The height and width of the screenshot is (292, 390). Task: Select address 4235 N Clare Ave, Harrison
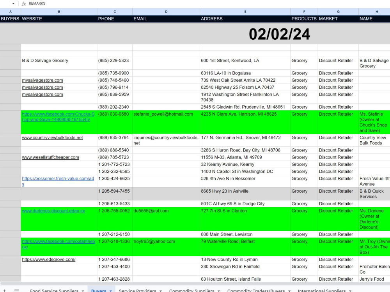tap(245, 122)
